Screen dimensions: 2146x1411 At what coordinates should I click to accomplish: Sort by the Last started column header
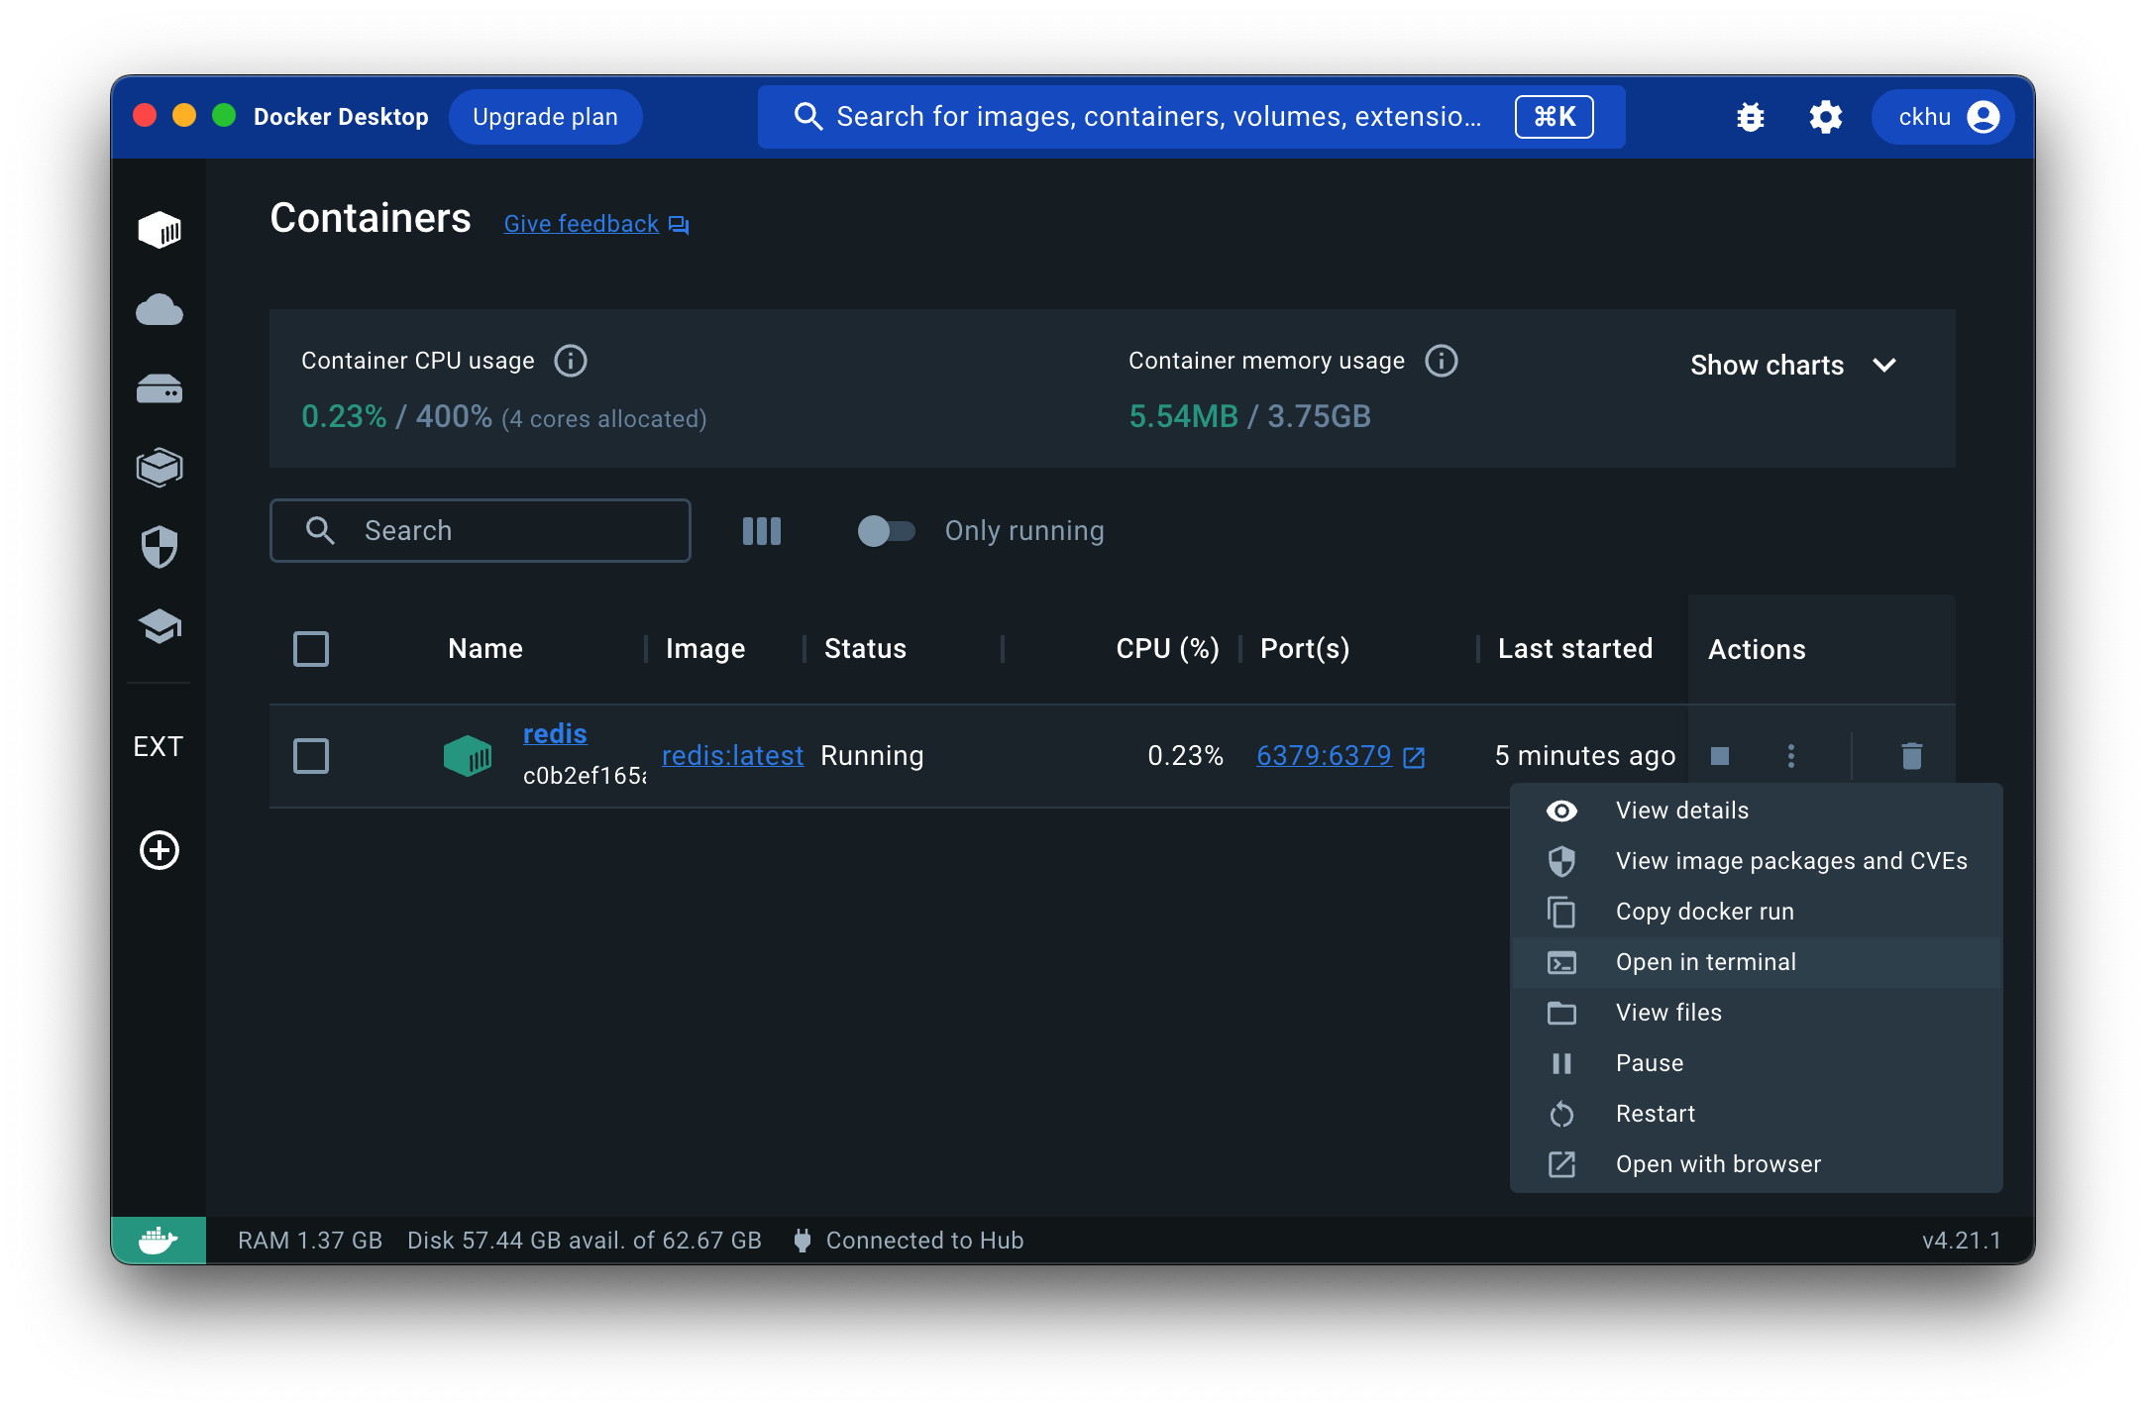click(x=1575, y=649)
